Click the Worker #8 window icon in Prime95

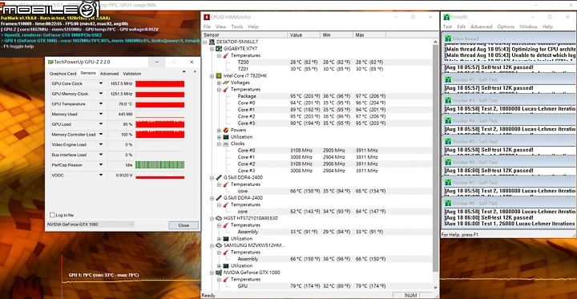click(x=448, y=204)
